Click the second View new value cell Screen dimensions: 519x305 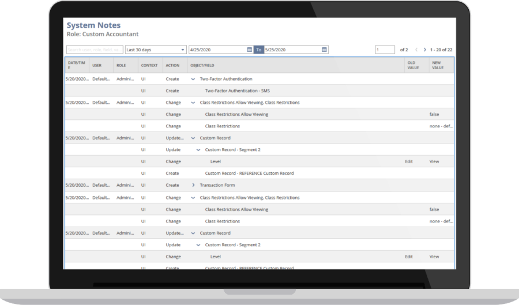(x=434, y=257)
